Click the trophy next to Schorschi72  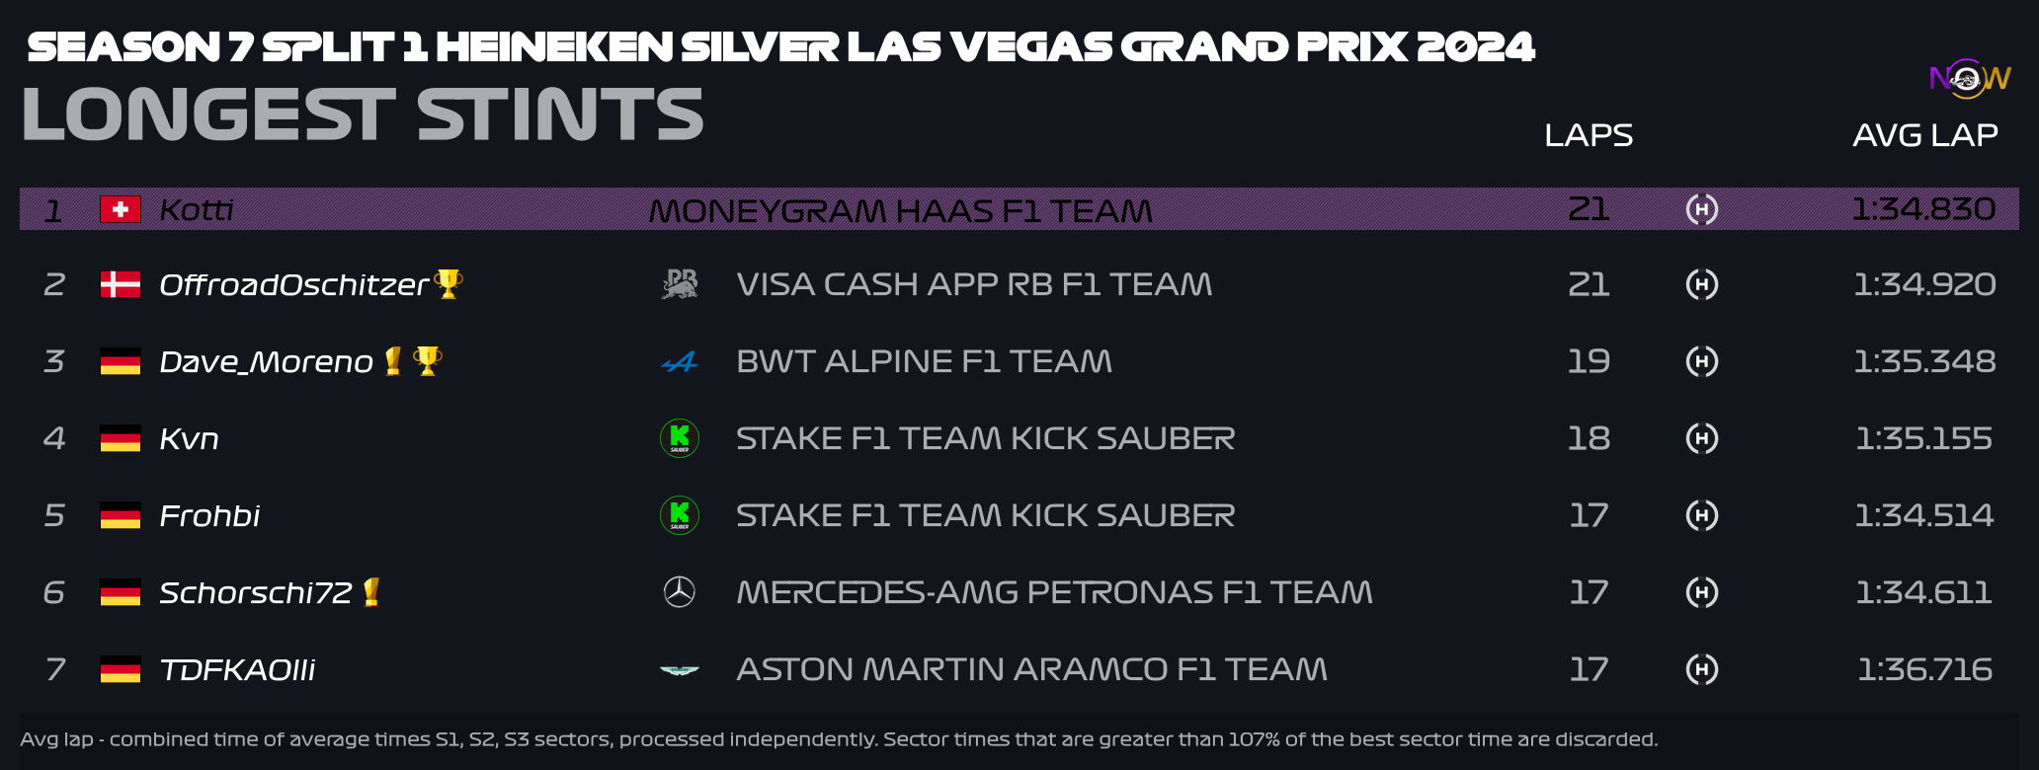[371, 591]
